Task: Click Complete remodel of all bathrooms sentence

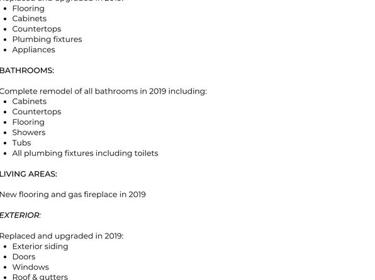Action: pyautogui.click(x=103, y=91)
